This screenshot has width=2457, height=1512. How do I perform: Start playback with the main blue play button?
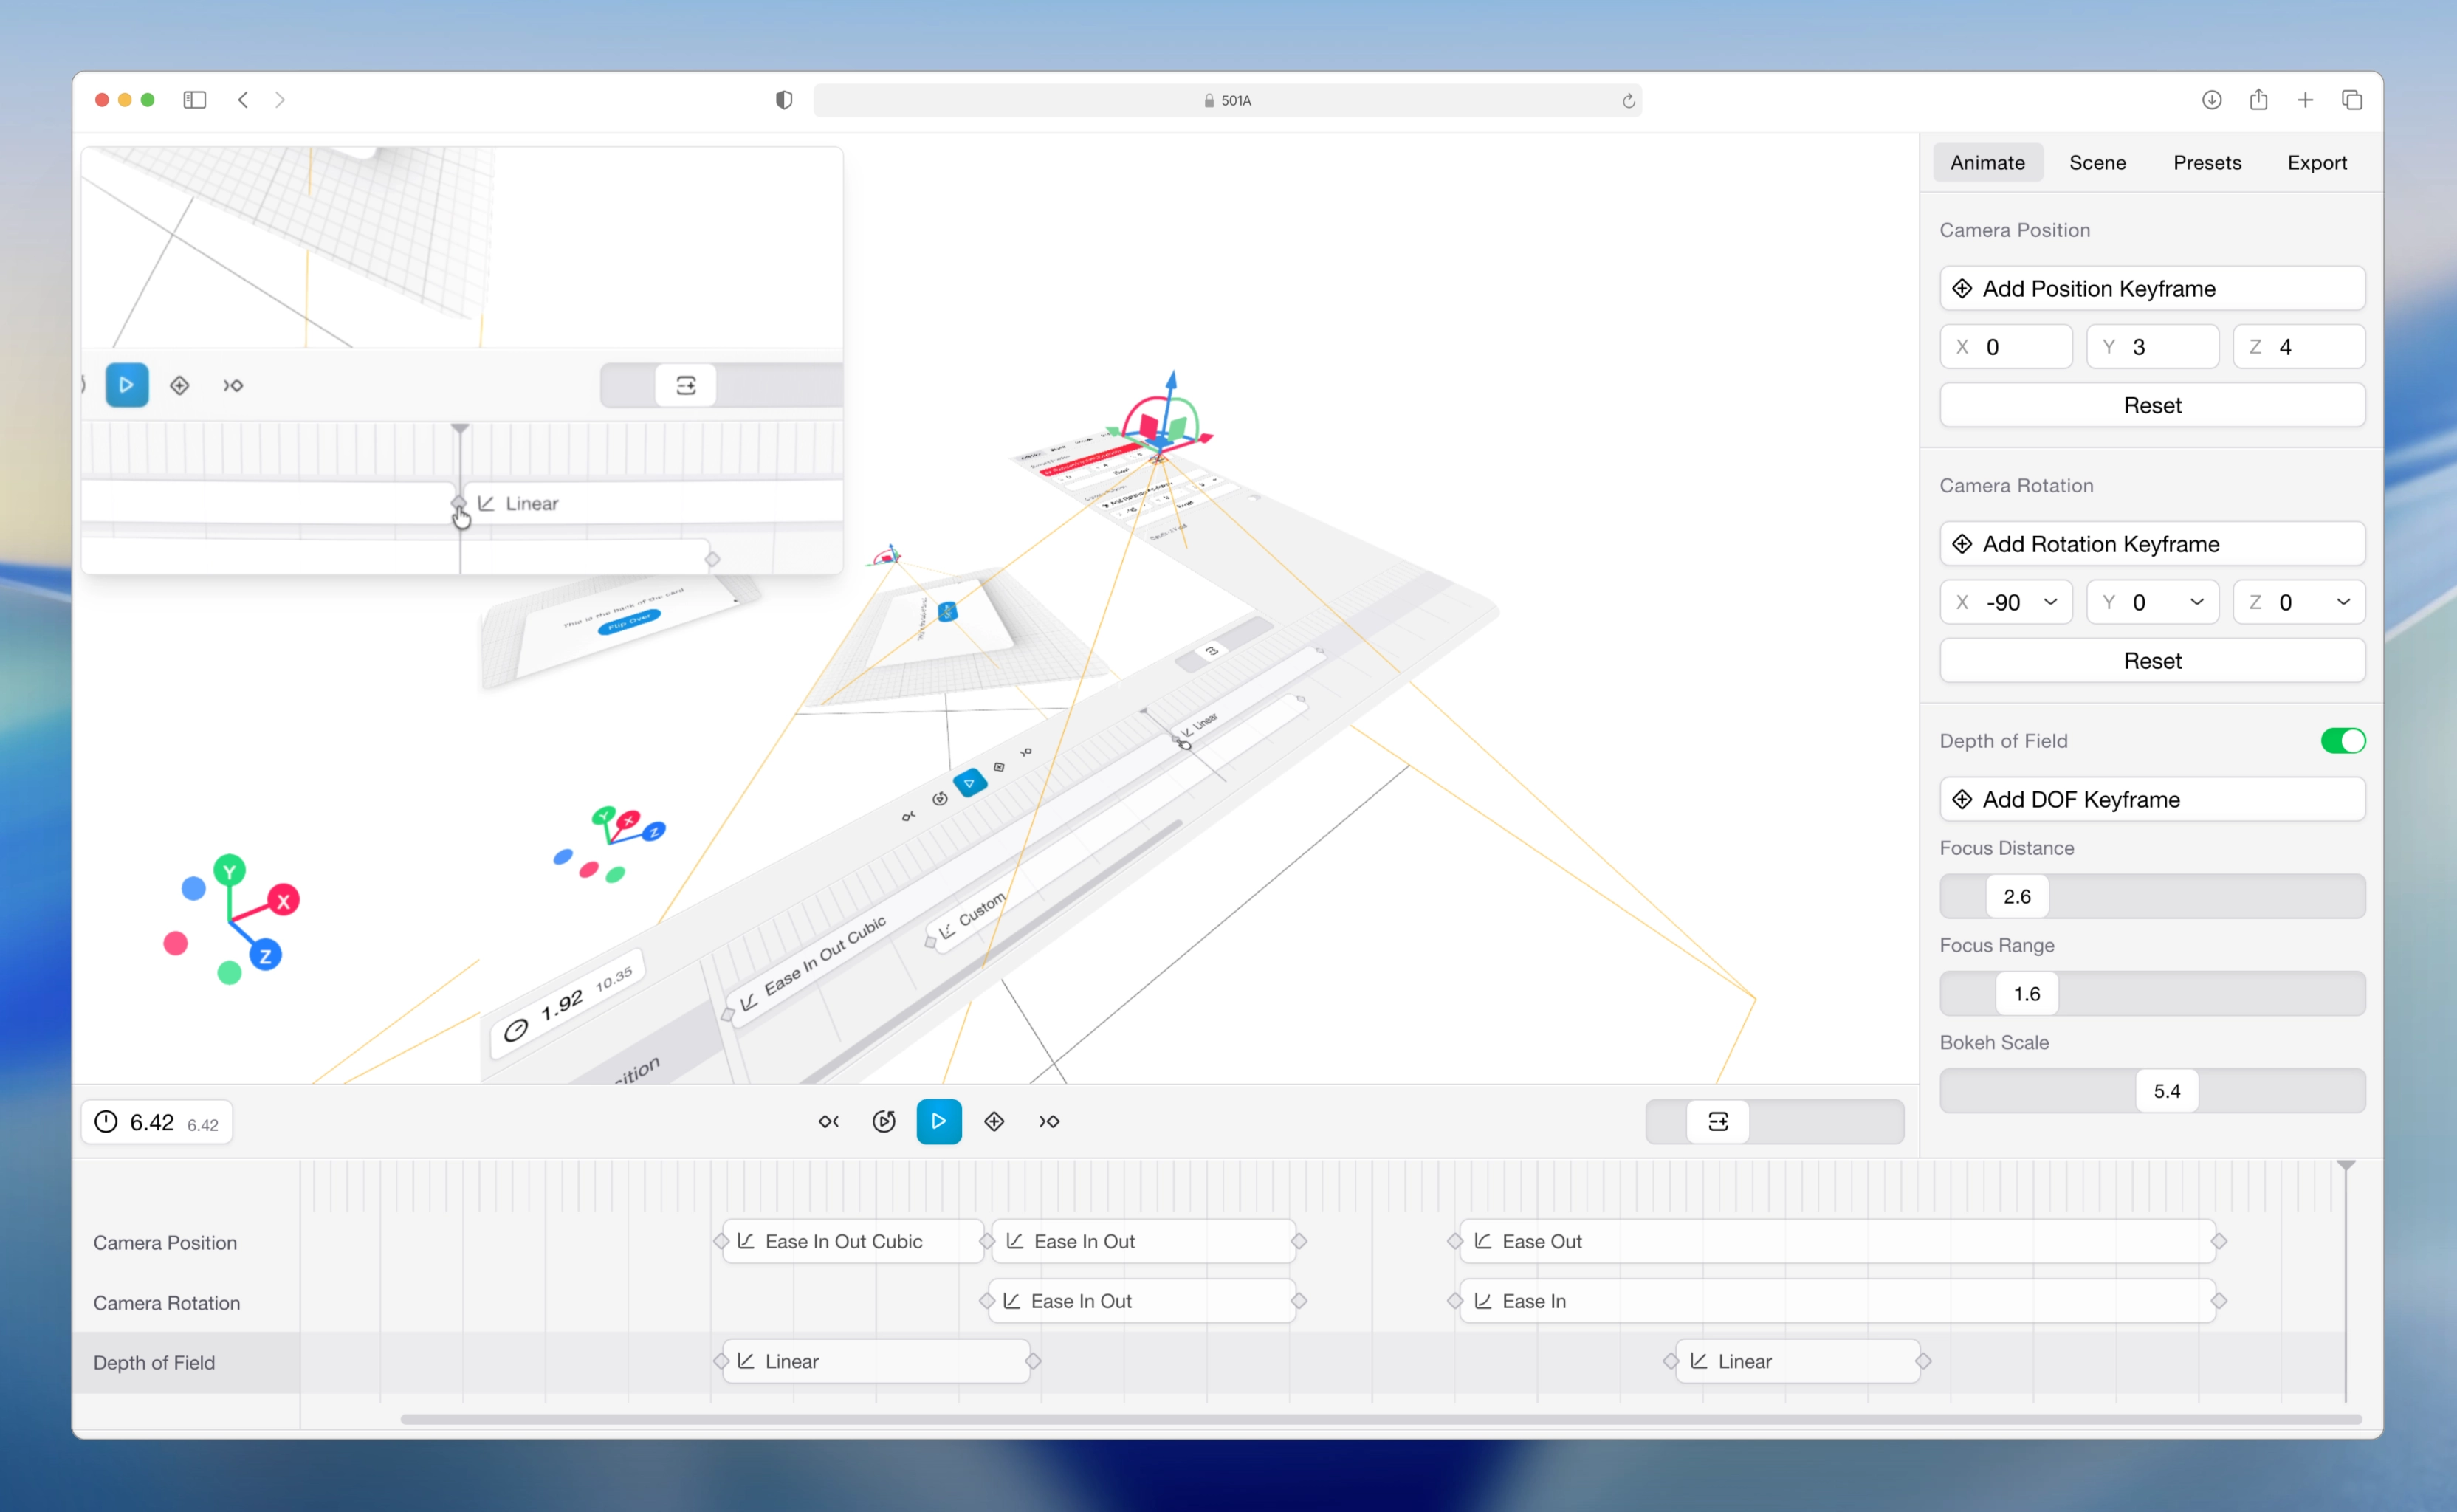pyautogui.click(x=939, y=1122)
